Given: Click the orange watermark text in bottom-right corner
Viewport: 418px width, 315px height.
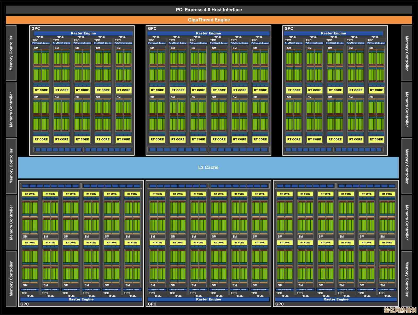Looking at the screenshot, I should [x=400, y=310].
